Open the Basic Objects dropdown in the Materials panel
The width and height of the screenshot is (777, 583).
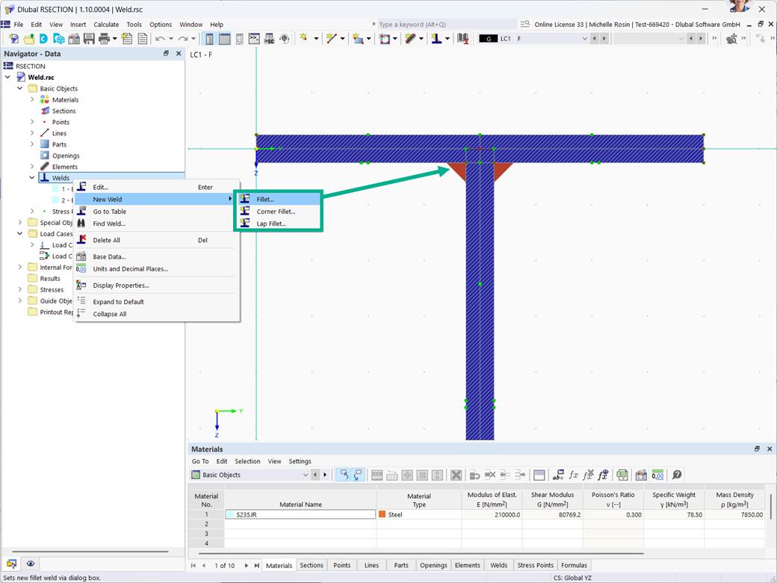305,474
